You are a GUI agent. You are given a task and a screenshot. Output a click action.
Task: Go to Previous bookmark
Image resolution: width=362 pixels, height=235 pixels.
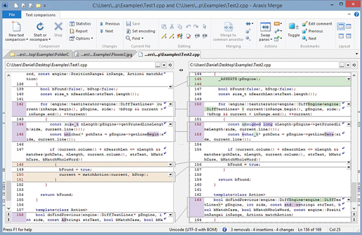(x=313, y=31)
